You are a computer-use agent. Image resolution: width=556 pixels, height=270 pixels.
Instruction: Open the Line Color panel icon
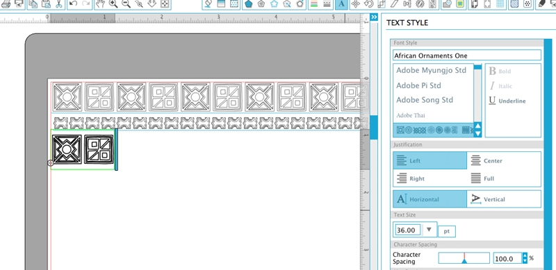[314, 4]
